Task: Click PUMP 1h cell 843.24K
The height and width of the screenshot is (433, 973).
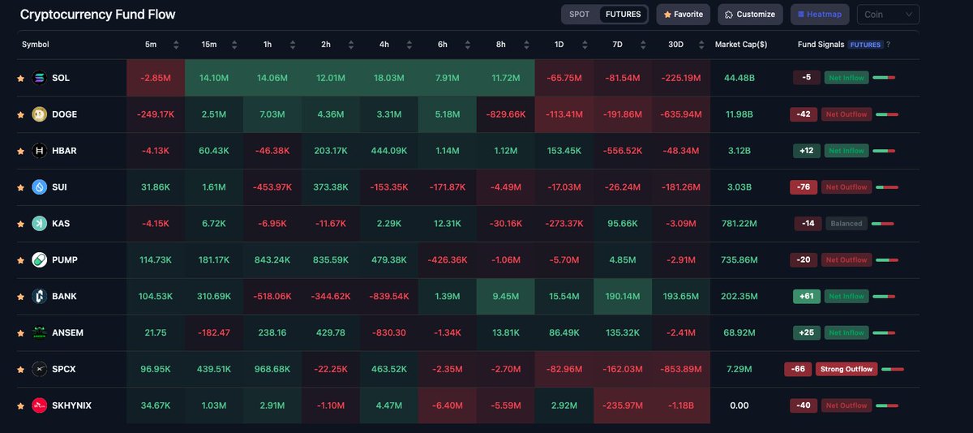Action: pos(272,260)
